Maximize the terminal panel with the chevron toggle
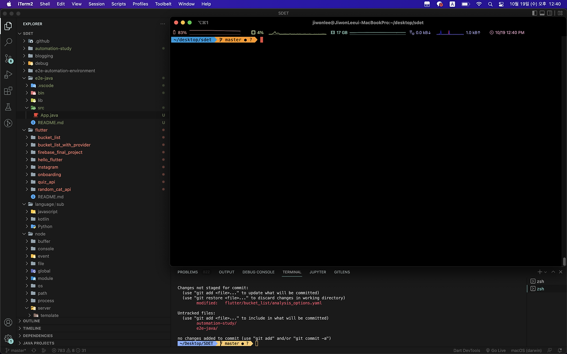This screenshot has height=354, width=567. coord(553,272)
